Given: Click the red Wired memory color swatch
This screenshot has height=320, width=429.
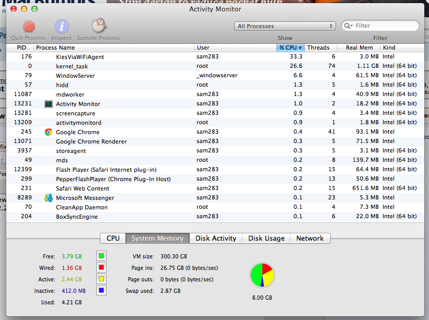Looking at the screenshot, I should 101,267.
